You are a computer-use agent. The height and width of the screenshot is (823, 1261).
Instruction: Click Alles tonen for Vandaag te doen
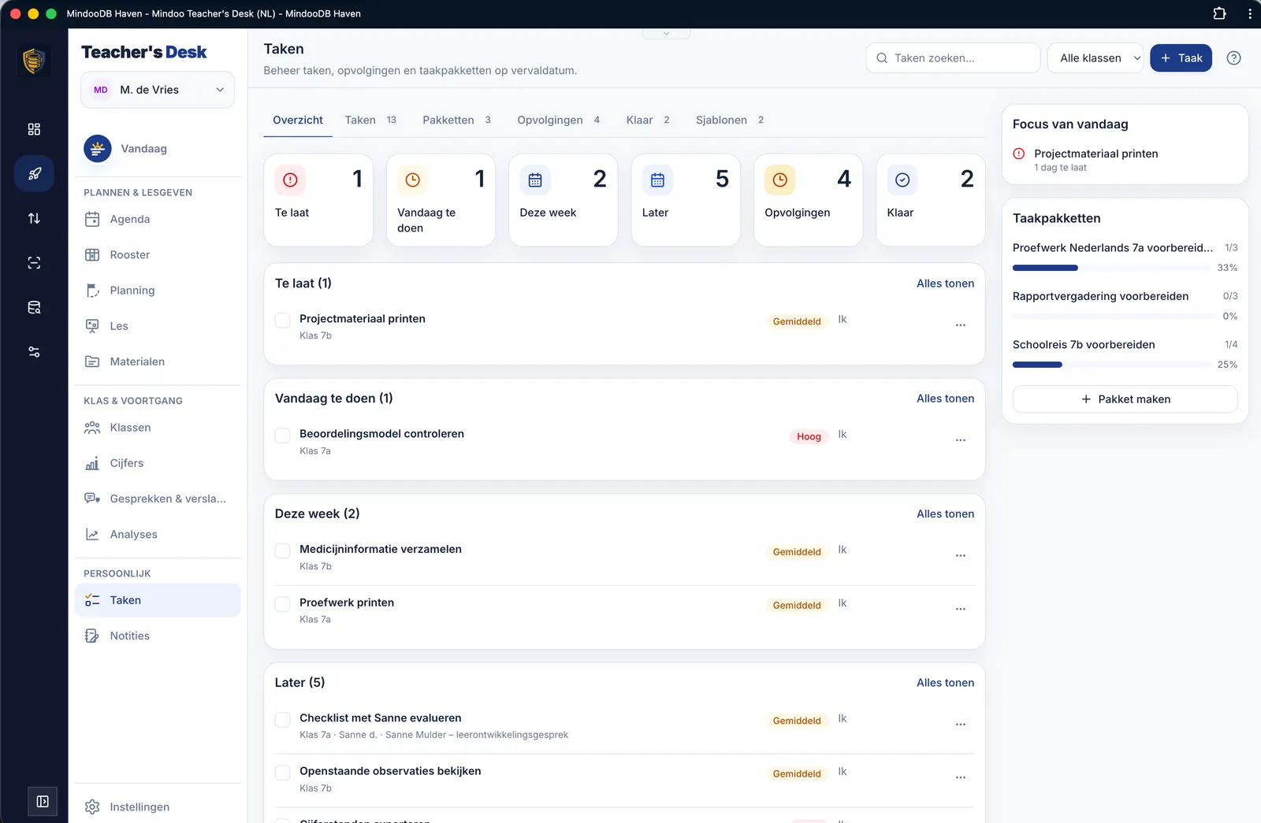[x=945, y=399]
